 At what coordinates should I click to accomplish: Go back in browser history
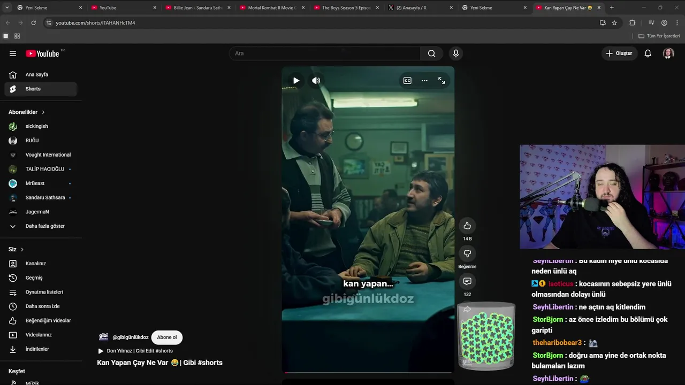pos(7,23)
